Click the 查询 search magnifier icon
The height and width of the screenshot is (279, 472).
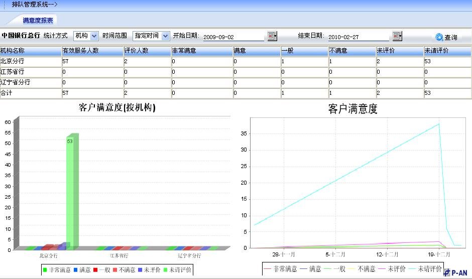click(439, 37)
